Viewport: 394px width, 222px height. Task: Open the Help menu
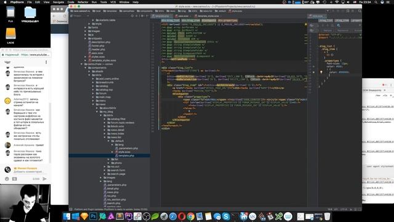click(135, 2)
